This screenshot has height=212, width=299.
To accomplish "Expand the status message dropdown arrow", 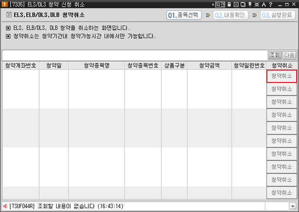I will pyautogui.click(x=292, y=206).
